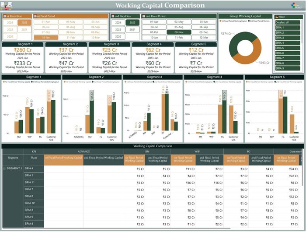Choose 2021 in the 1st Fiscal Year slicer

24,29
